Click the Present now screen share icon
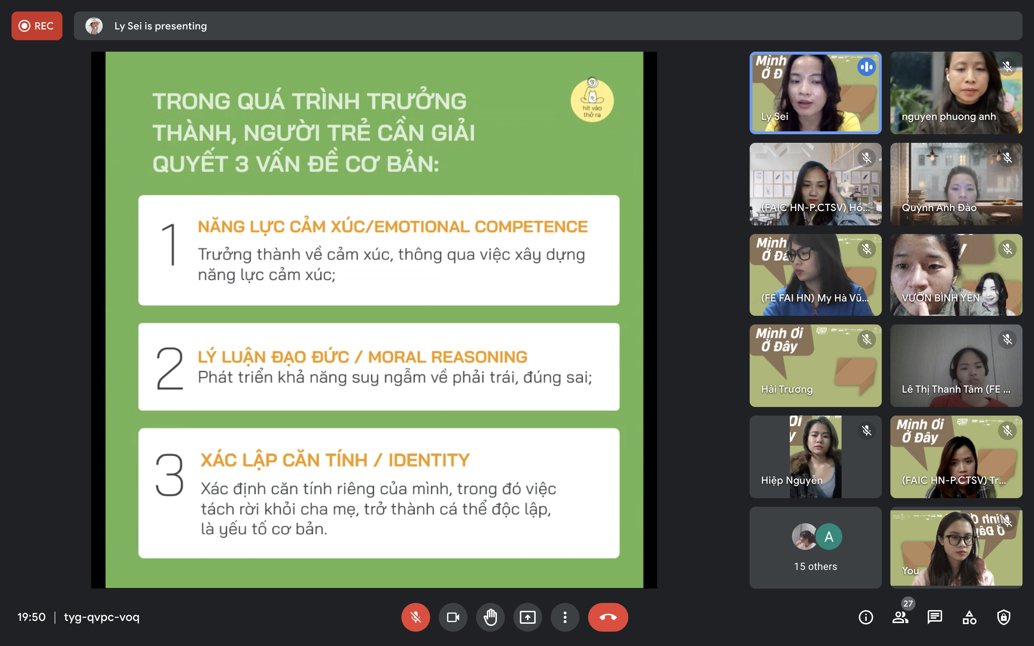The image size is (1034, 646). [528, 617]
